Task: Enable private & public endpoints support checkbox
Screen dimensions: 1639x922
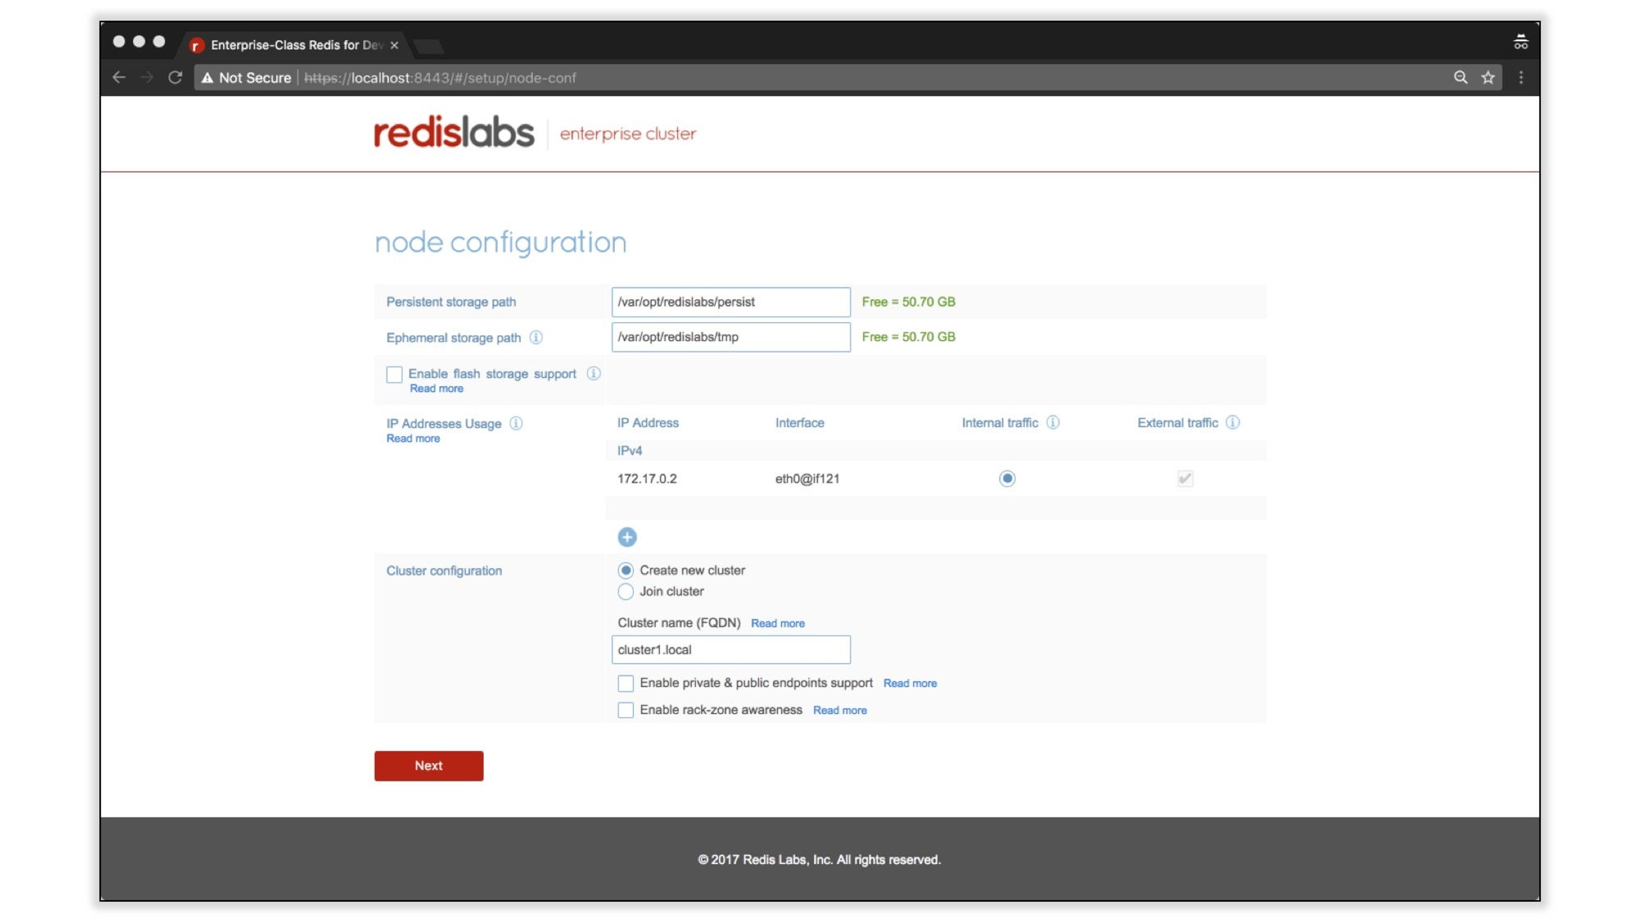Action: tap(625, 683)
